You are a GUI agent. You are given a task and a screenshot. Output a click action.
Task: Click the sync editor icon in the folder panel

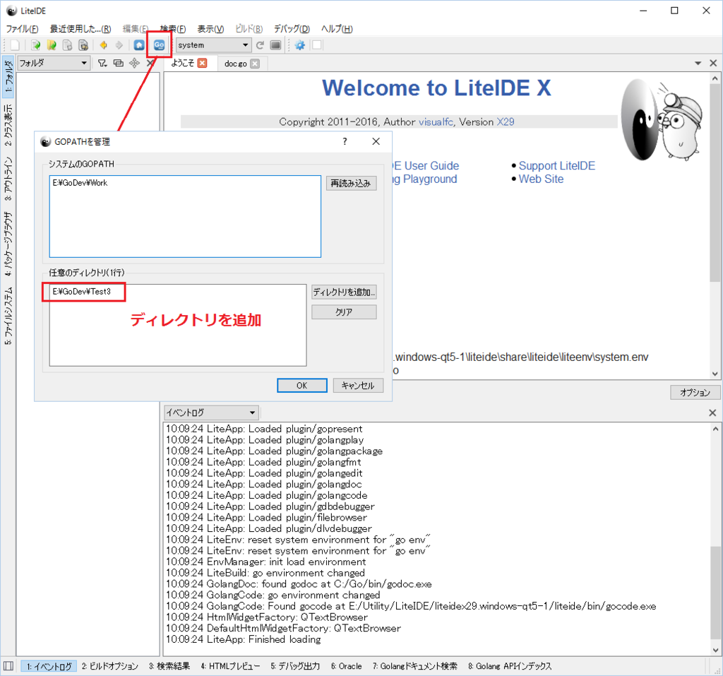(119, 63)
